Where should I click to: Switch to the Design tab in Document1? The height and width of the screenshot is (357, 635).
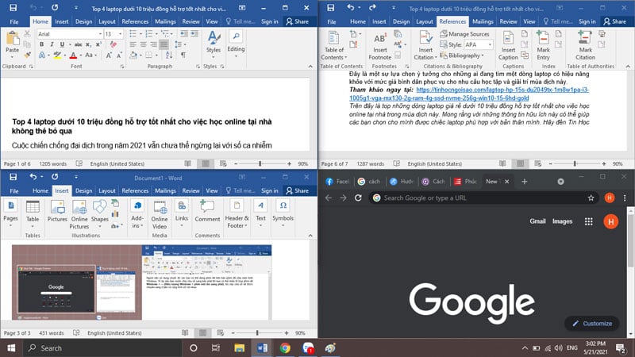point(84,191)
